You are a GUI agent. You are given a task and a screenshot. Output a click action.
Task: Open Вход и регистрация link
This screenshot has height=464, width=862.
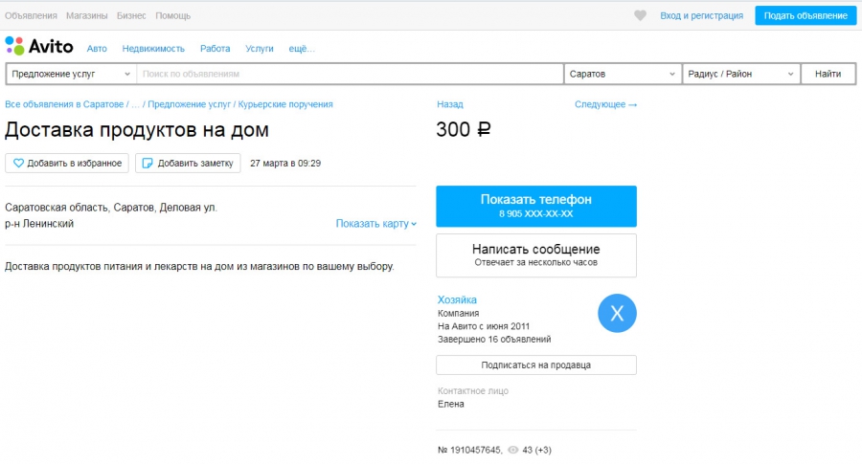[701, 15]
